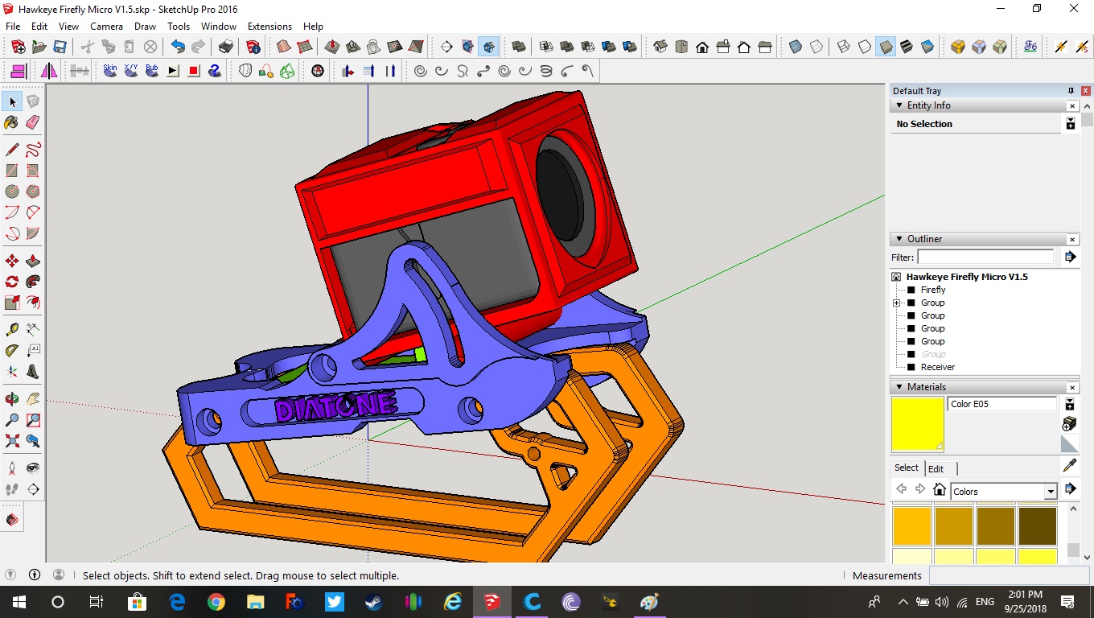1094x618 pixels.
Task: Open the Camera menu
Action: coord(106,27)
